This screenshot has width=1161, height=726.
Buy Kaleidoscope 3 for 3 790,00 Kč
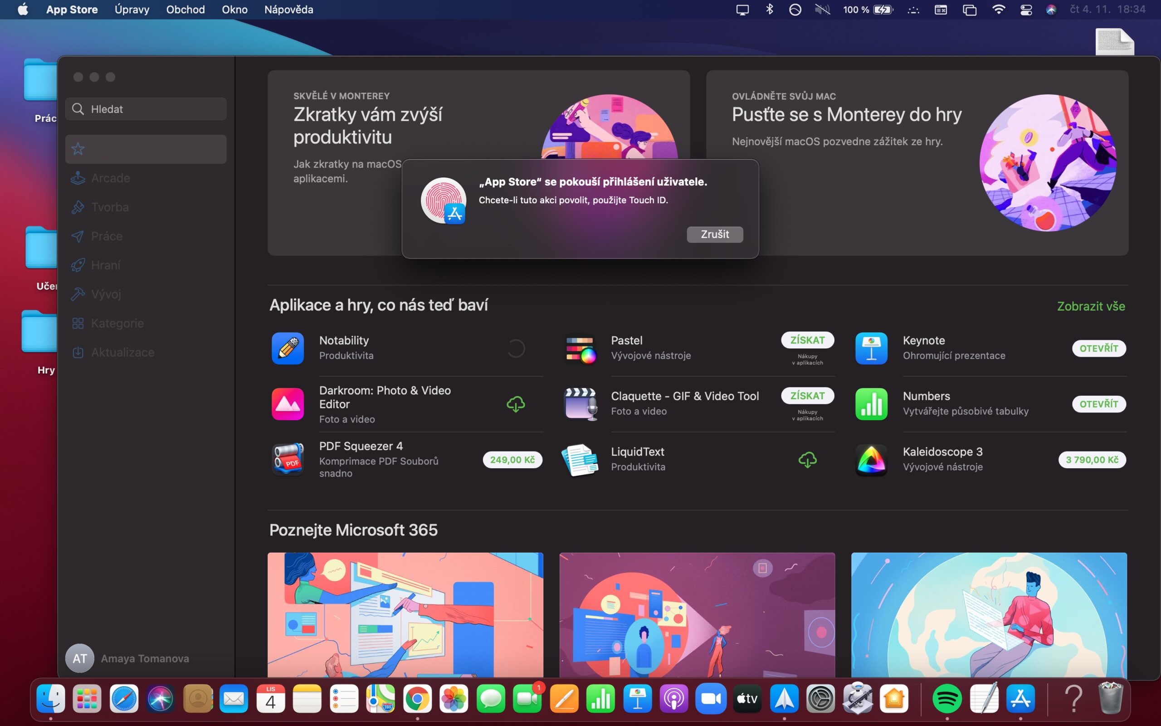[x=1092, y=460]
